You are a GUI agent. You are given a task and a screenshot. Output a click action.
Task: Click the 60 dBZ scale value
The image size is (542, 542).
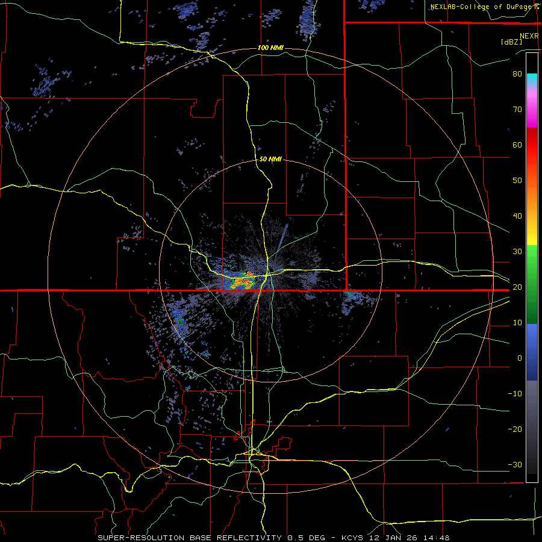click(x=517, y=145)
